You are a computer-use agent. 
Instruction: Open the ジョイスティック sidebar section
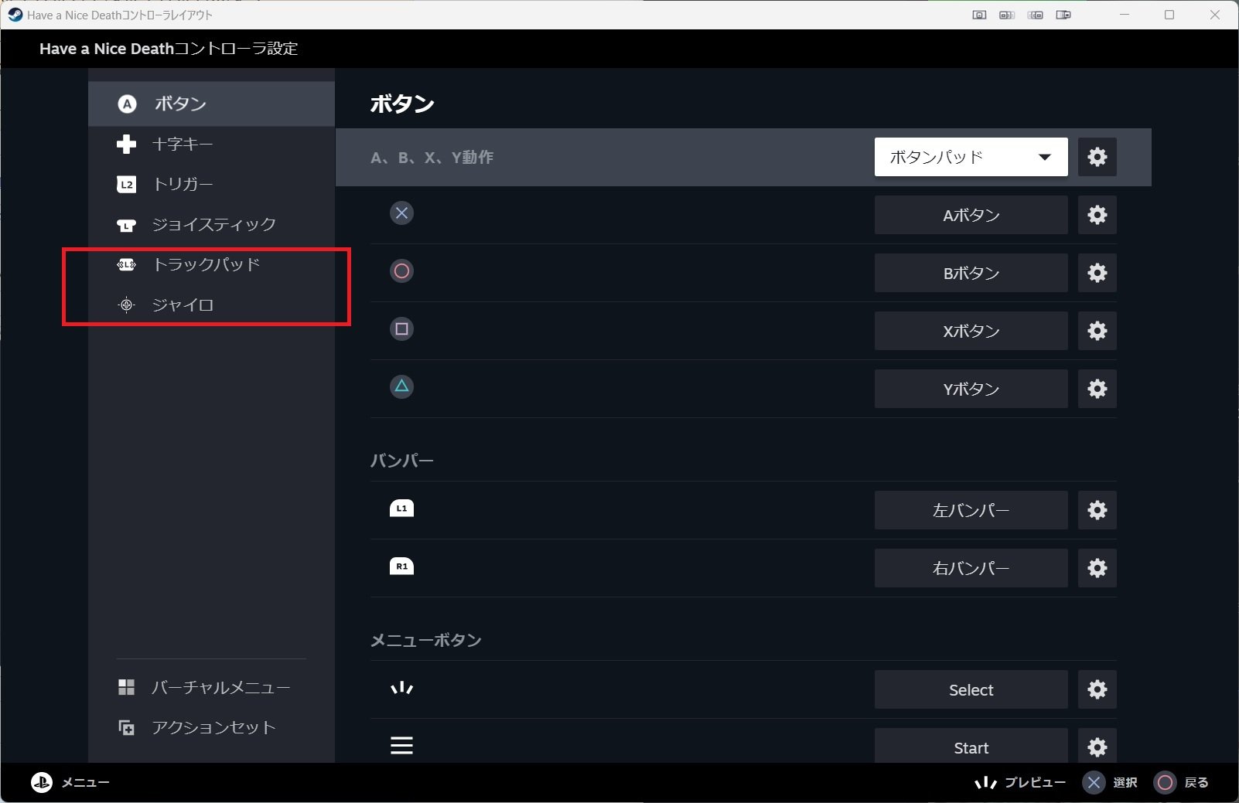211,224
